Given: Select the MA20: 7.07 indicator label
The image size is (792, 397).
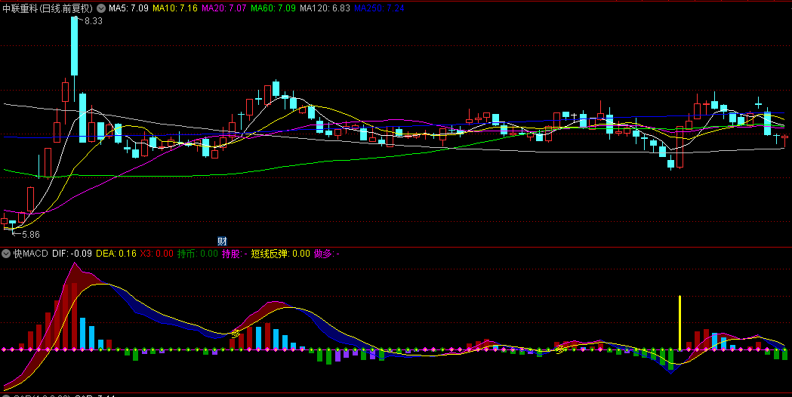Looking at the screenshot, I should tap(223, 8).
